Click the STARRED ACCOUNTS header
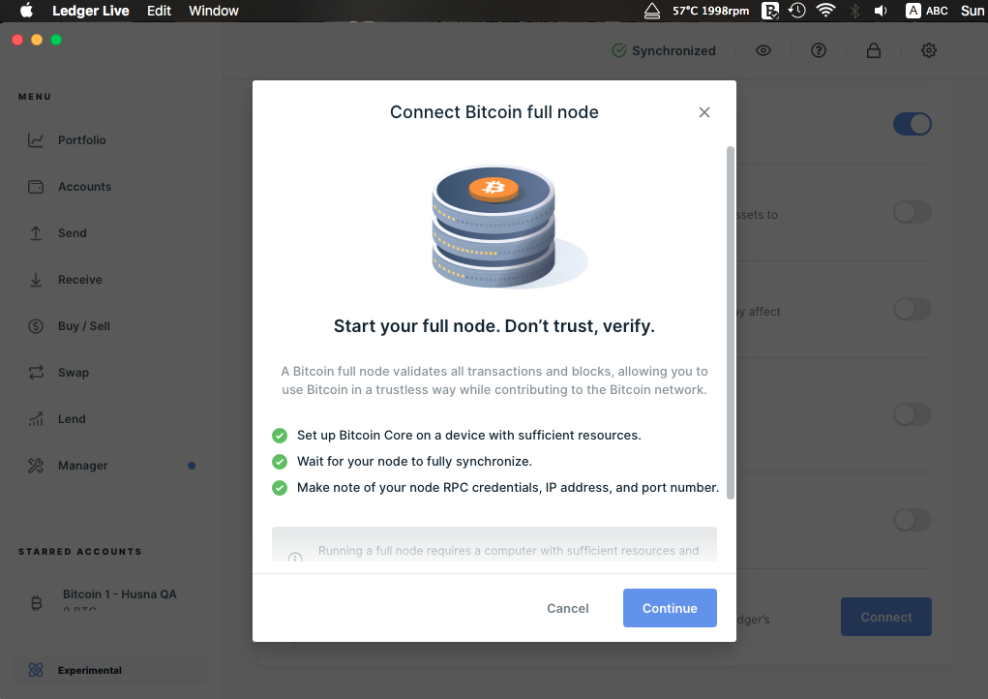This screenshot has width=988, height=699. (x=80, y=552)
